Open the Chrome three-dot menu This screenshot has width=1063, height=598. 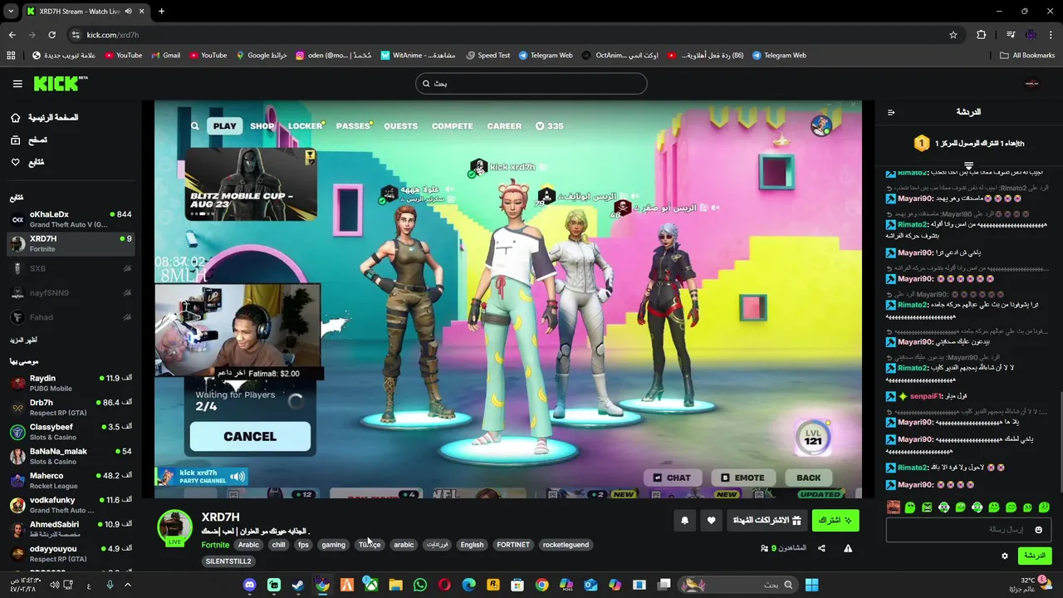[1051, 35]
